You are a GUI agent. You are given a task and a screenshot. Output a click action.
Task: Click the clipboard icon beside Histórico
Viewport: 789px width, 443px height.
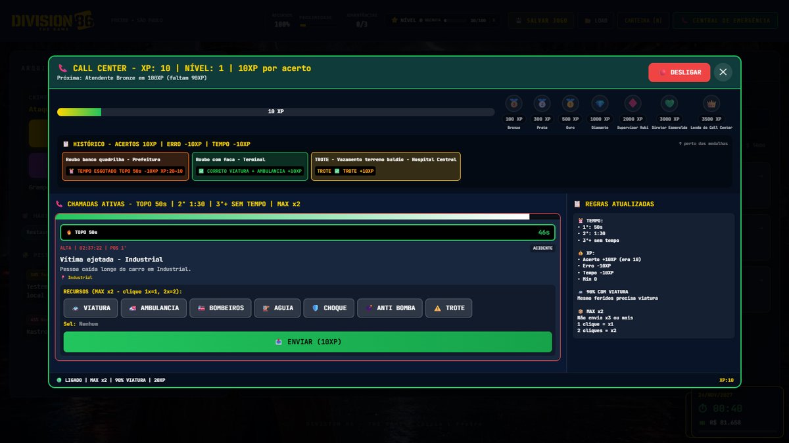tap(66, 144)
